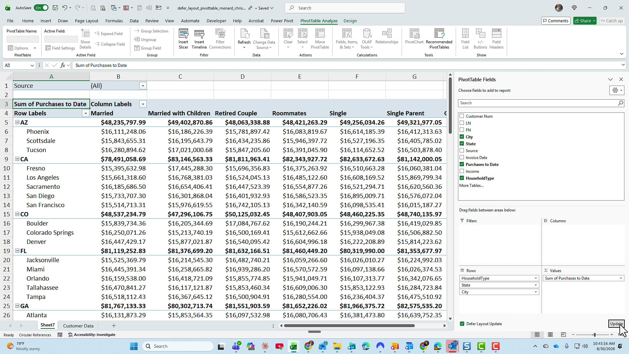Screen dimensions: 629x354
Task: Open the Column Labels filter dropdown
Action: (x=143, y=104)
